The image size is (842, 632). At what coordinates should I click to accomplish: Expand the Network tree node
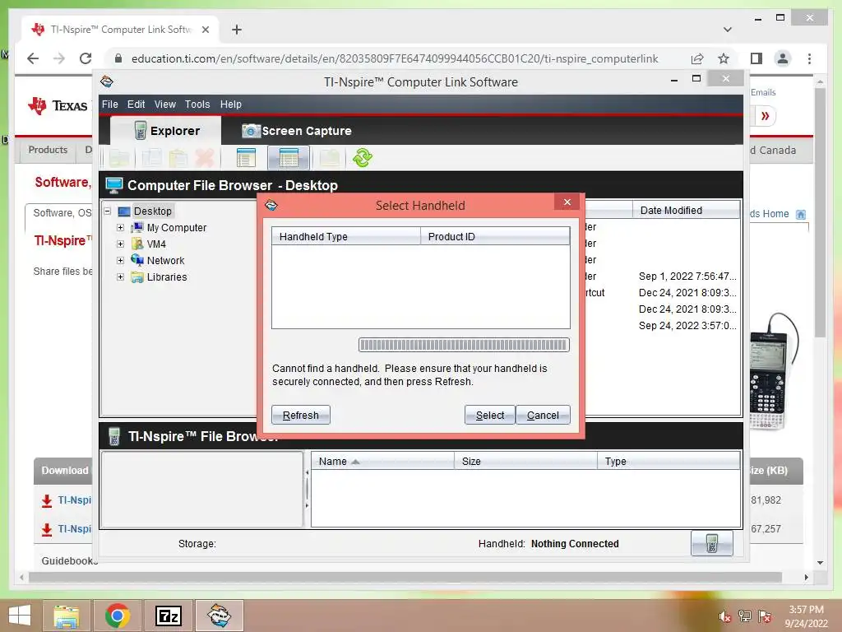click(x=120, y=261)
